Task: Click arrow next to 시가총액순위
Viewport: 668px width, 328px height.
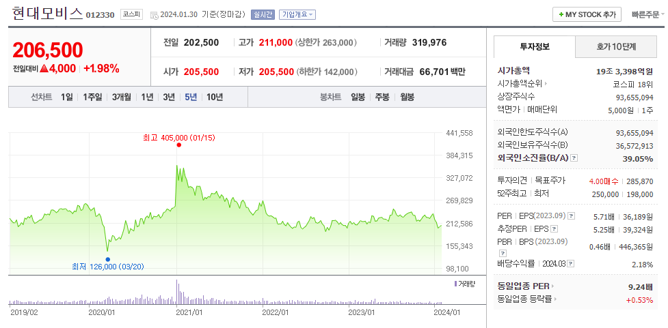Action: [x=546, y=84]
